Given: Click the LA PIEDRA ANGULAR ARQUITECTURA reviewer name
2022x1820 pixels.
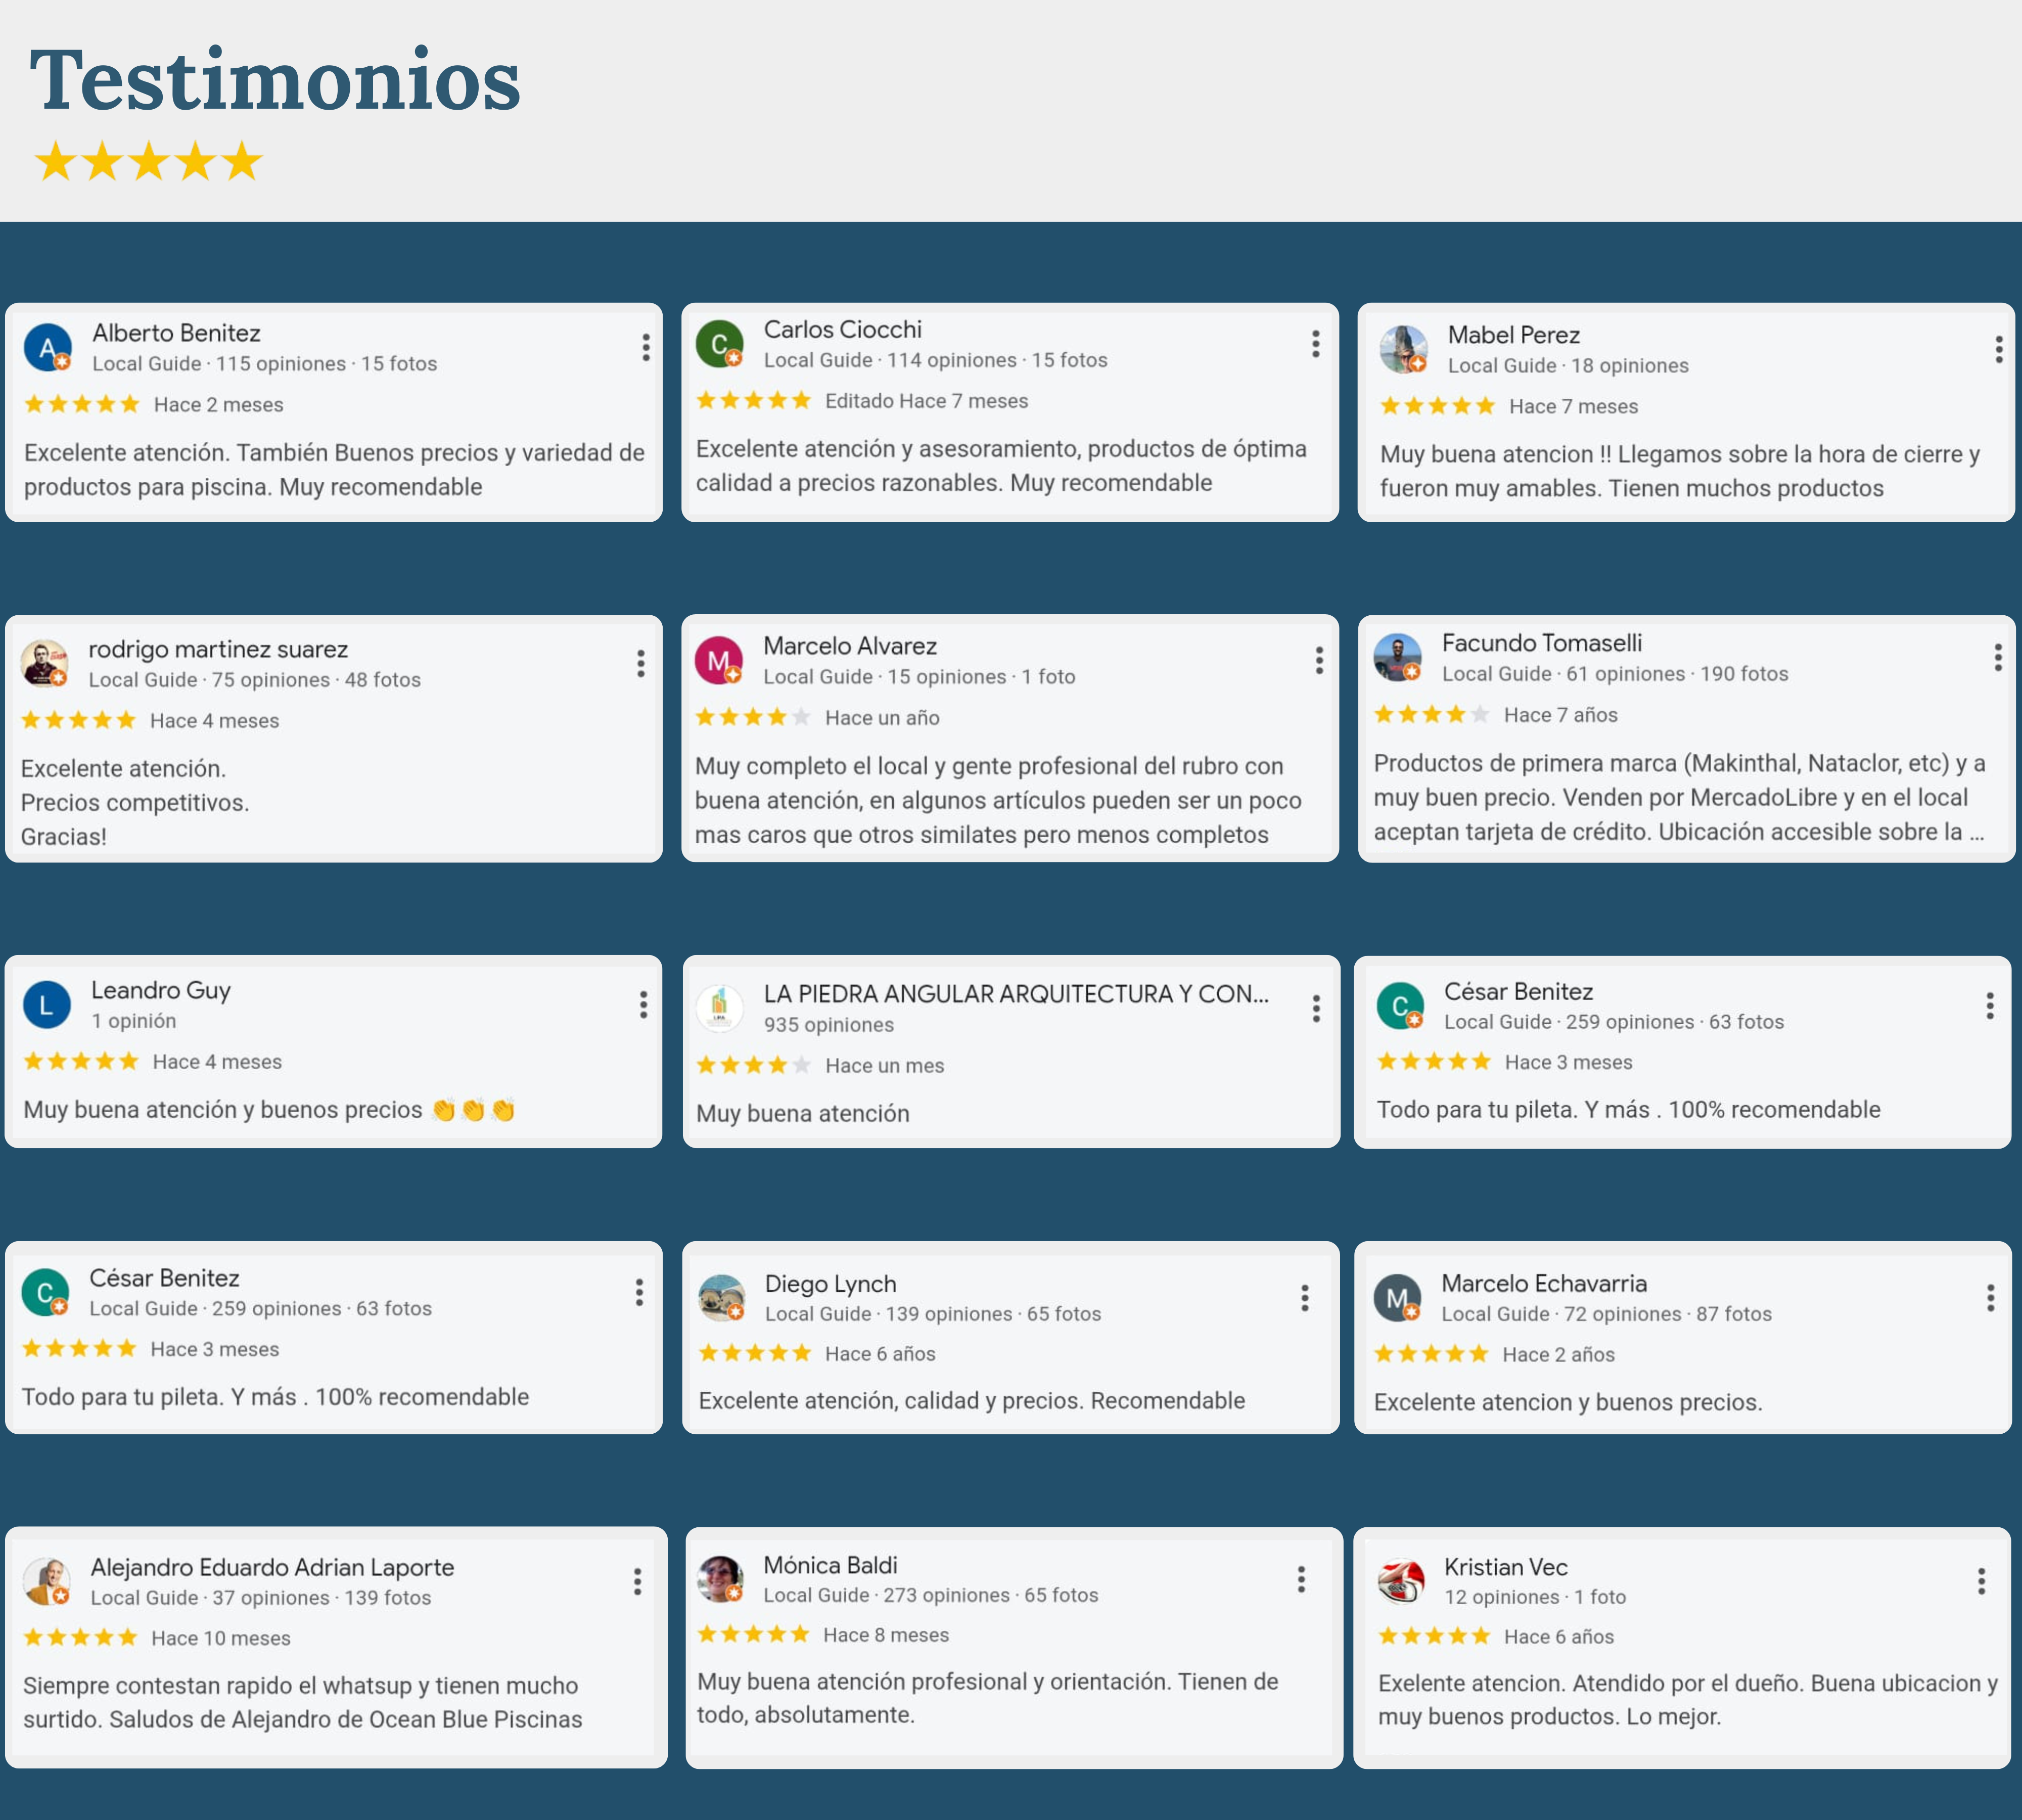Looking at the screenshot, I should pyautogui.click(x=1016, y=994).
